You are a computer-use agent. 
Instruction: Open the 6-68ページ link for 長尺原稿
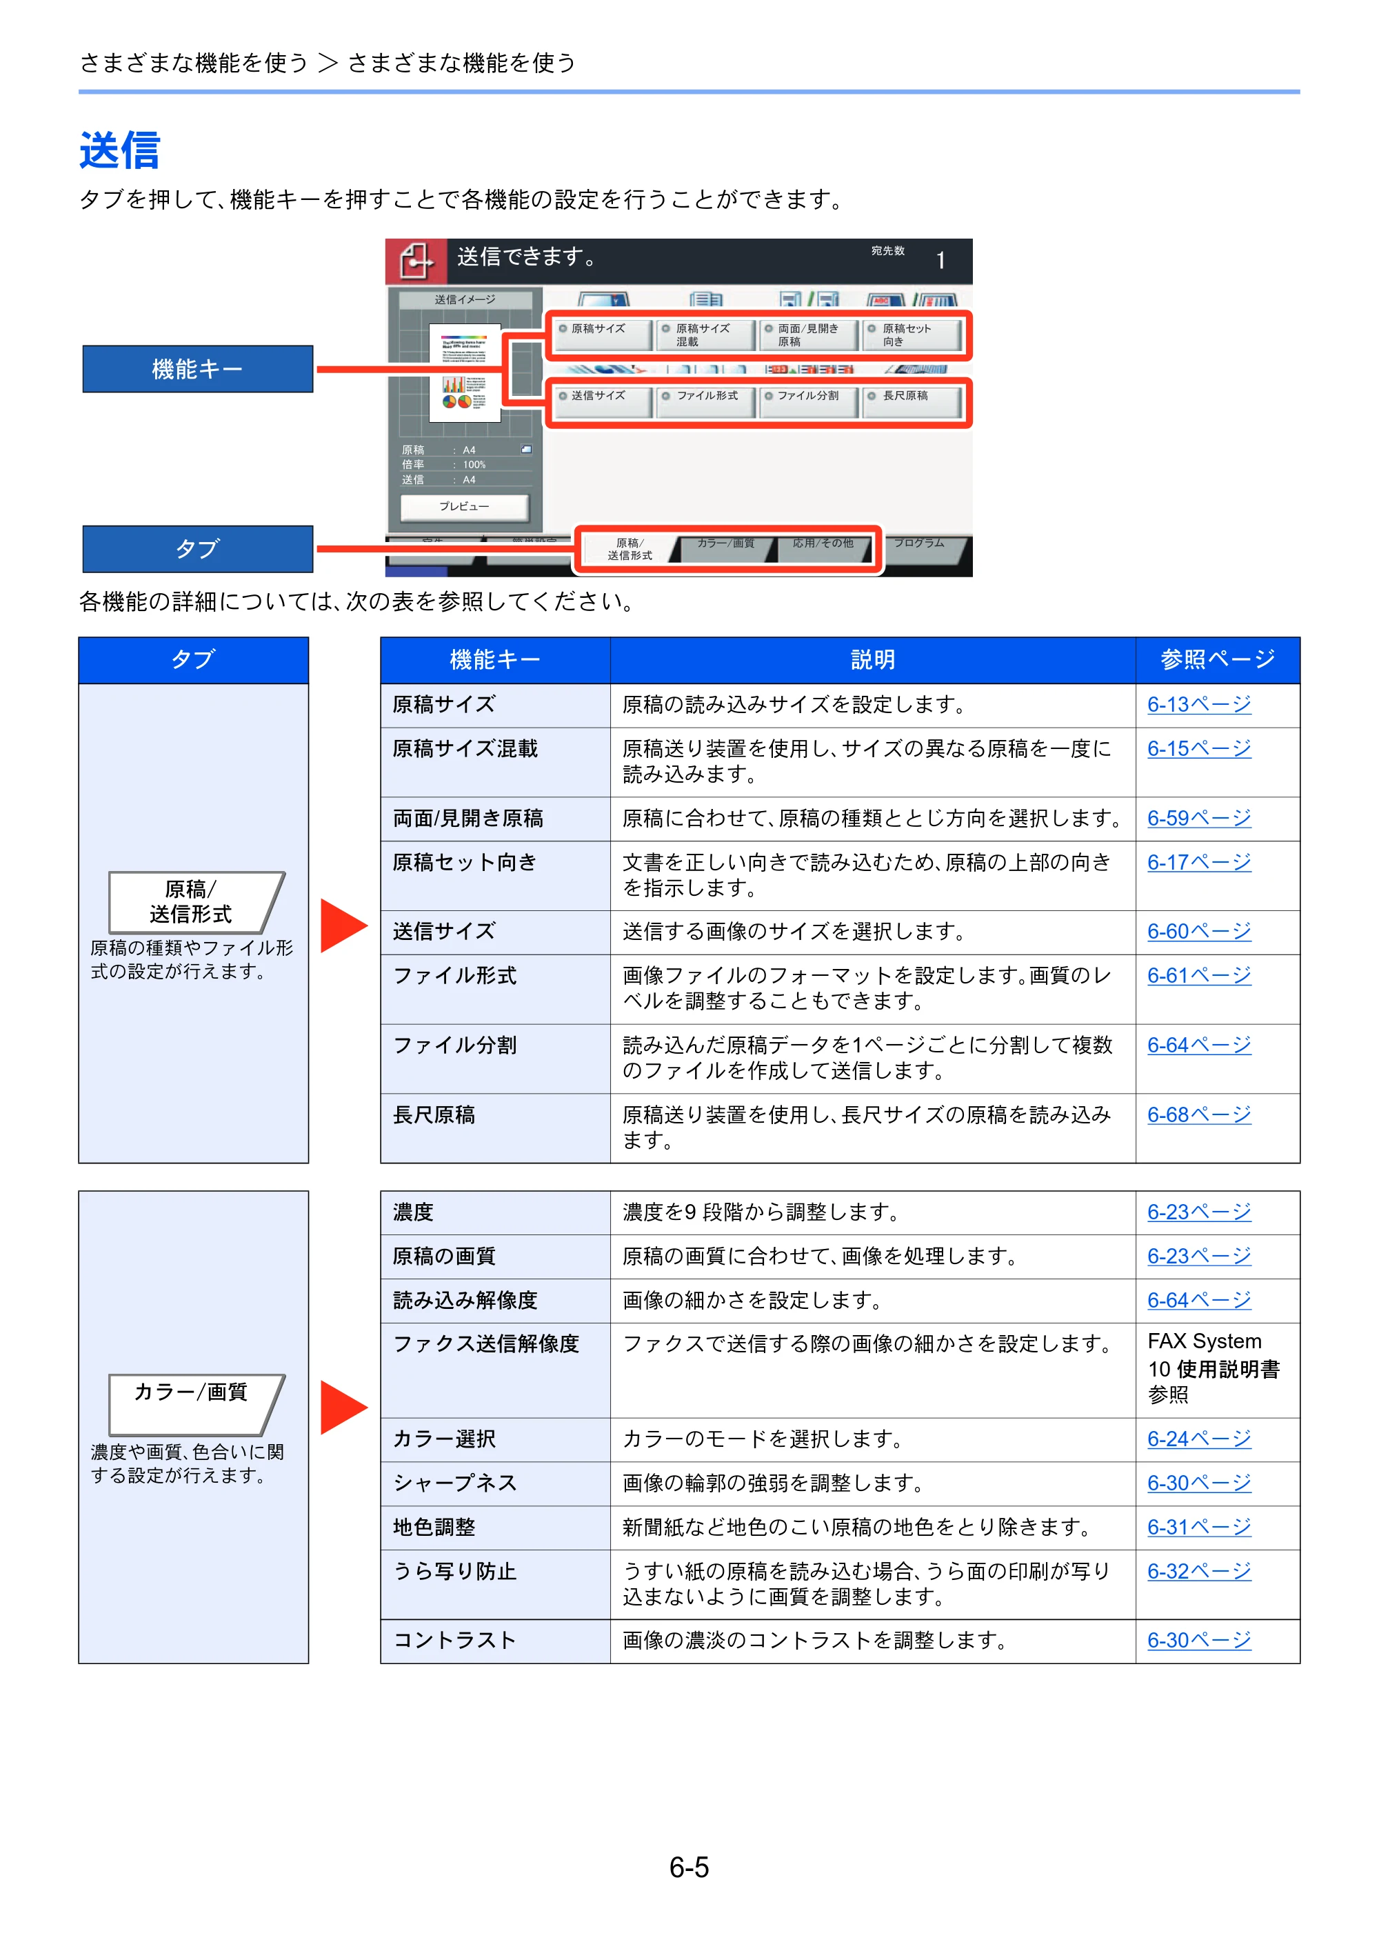click(x=1199, y=1115)
